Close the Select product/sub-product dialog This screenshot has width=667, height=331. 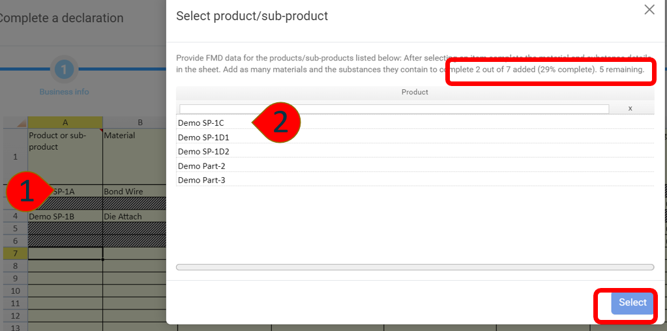click(649, 10)
